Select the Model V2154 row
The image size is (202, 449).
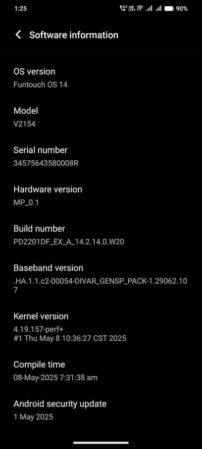(x=101, y=117)
